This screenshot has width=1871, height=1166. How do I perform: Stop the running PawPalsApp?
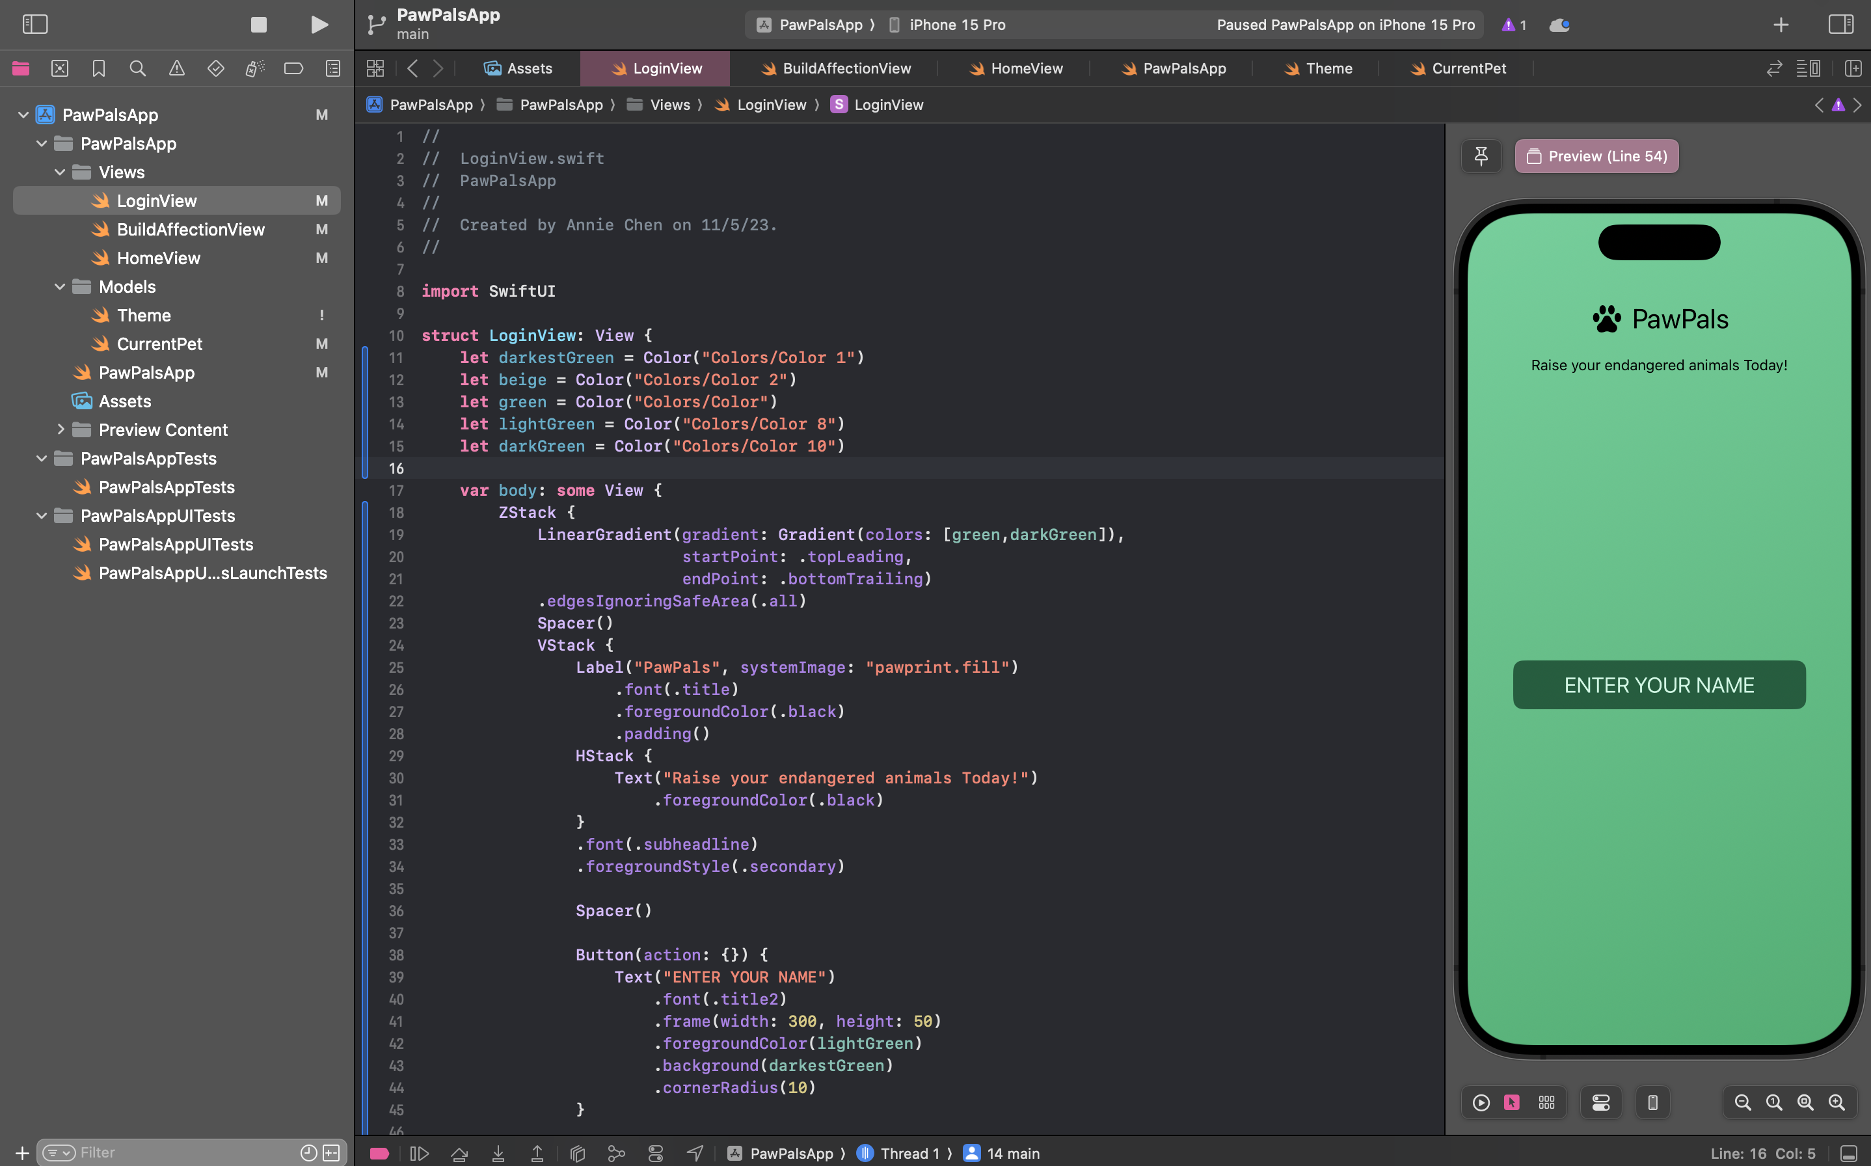tap(259, 25)
